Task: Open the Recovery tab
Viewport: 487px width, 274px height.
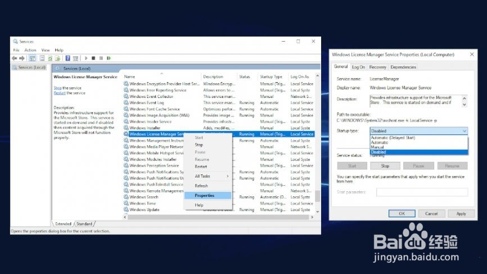Action: tap(378, 67)
